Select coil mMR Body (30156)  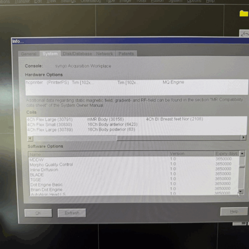coord(105,119)
